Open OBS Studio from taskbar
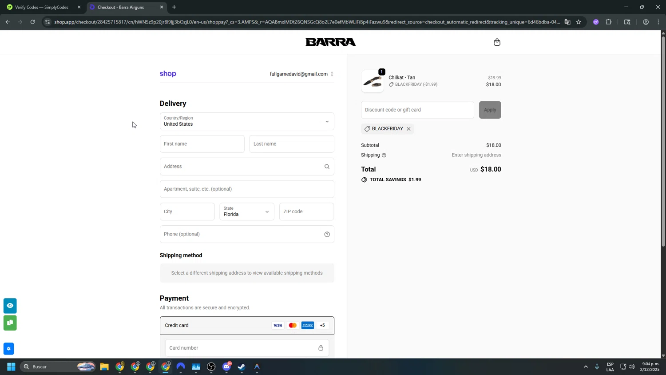666x375 pixels. (211, 367)
